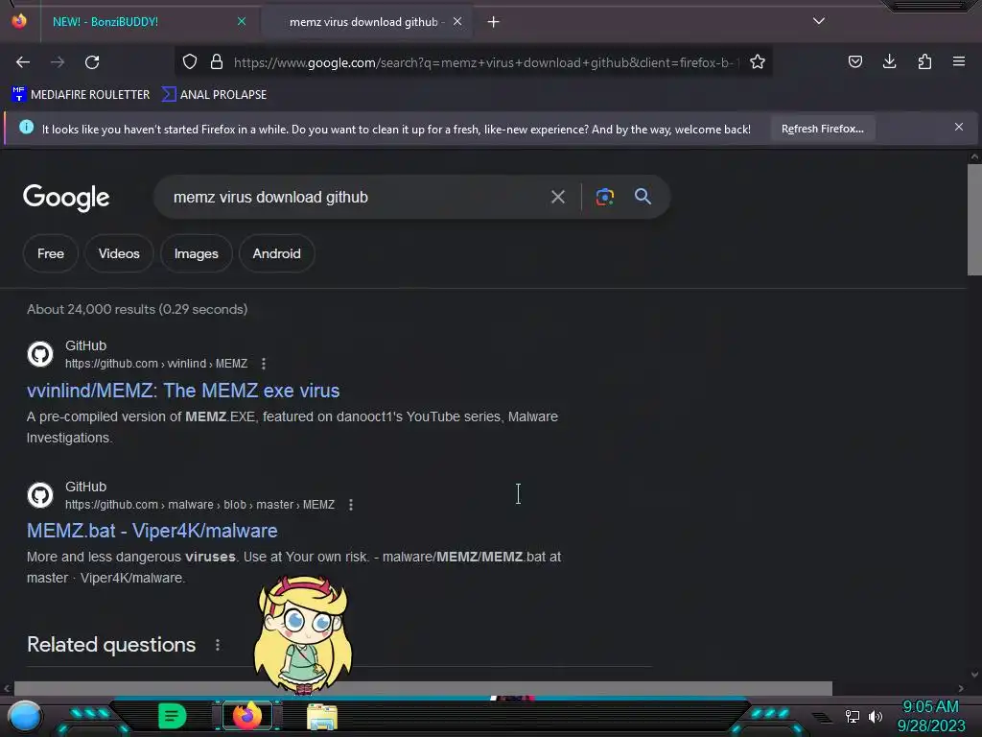Submit search with magnifier icon
The width and height of the screenshot is (982, 737).
643,197
